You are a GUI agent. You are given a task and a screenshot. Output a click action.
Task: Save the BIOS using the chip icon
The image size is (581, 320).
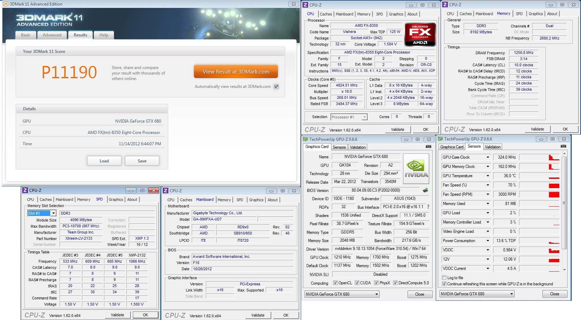[x=425, y=190]
